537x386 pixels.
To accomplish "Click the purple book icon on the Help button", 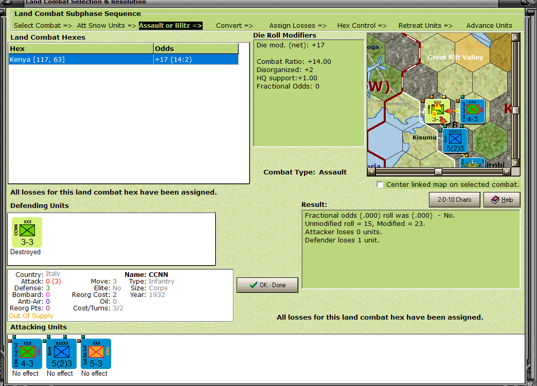I will 494,200.
